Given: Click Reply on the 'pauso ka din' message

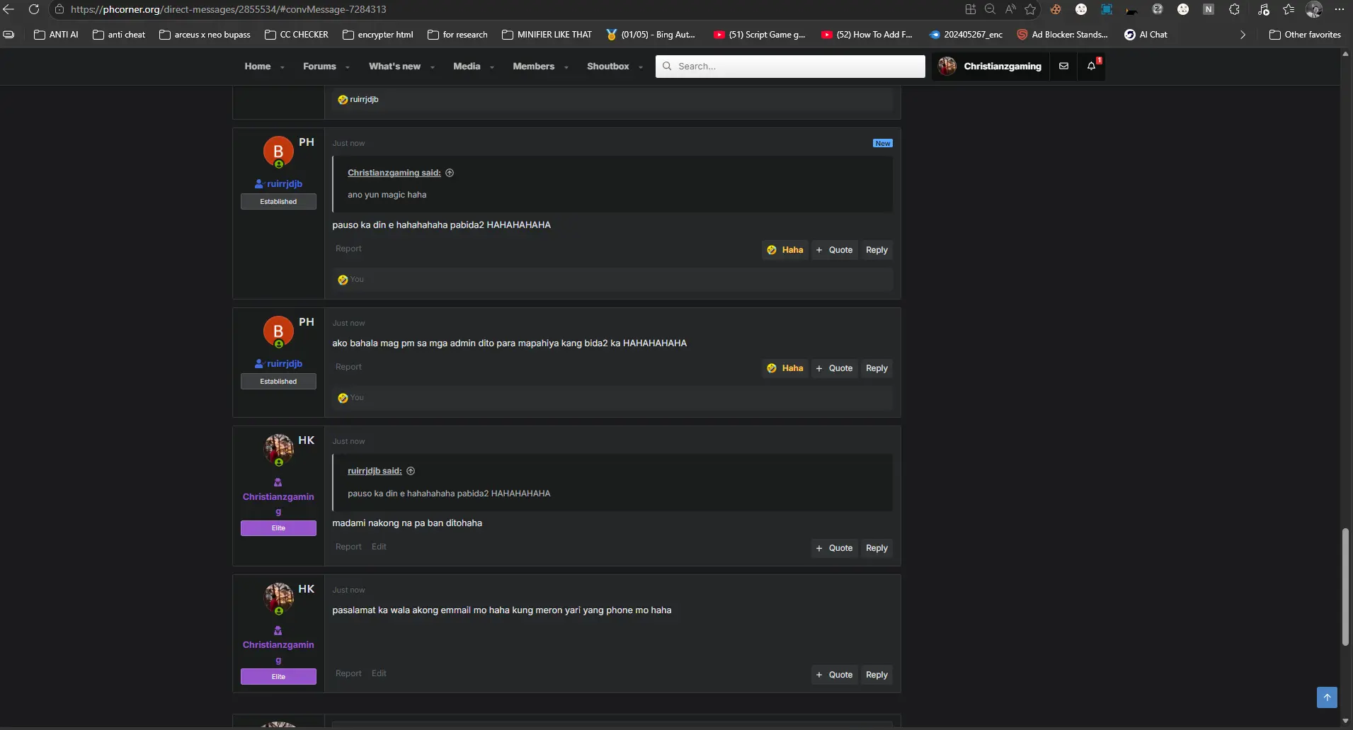Looking at the screenshot, I should [x=877, y=250].
